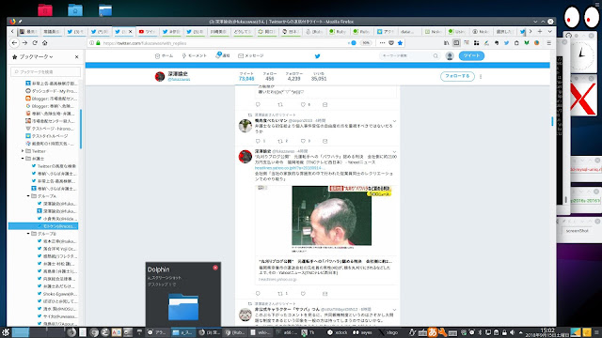Toggle the blue bookmark star
The width and height of the screenshot is (602, 338).
click(400, 43)
